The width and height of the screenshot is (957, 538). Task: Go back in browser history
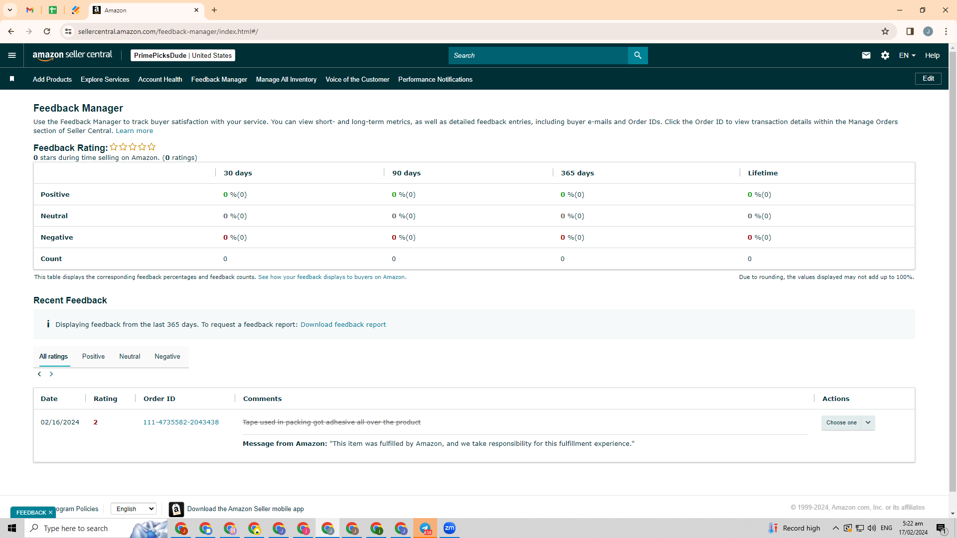[11, 31]
